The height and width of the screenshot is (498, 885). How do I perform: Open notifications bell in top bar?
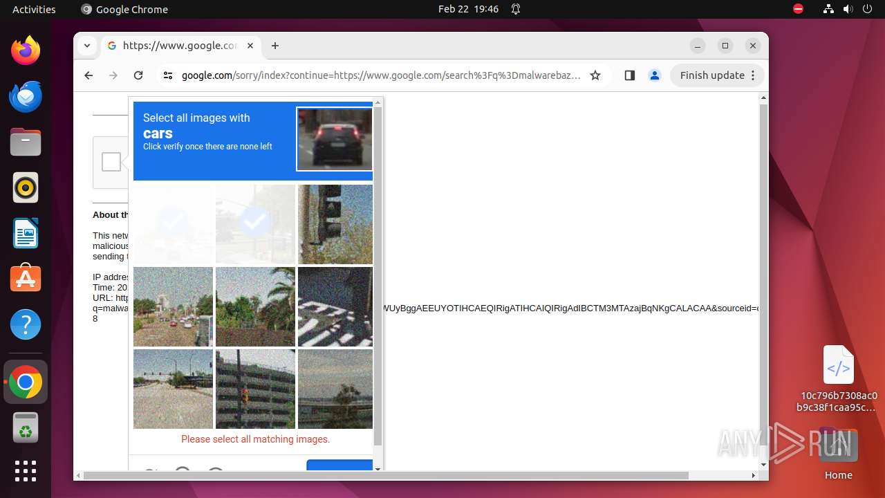[516, 9]
